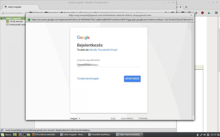Image resolution: width=220 pixels, height=137 pixels.
Task: Select Helyi mappák in folder tree
Action: tap(13, 18)
